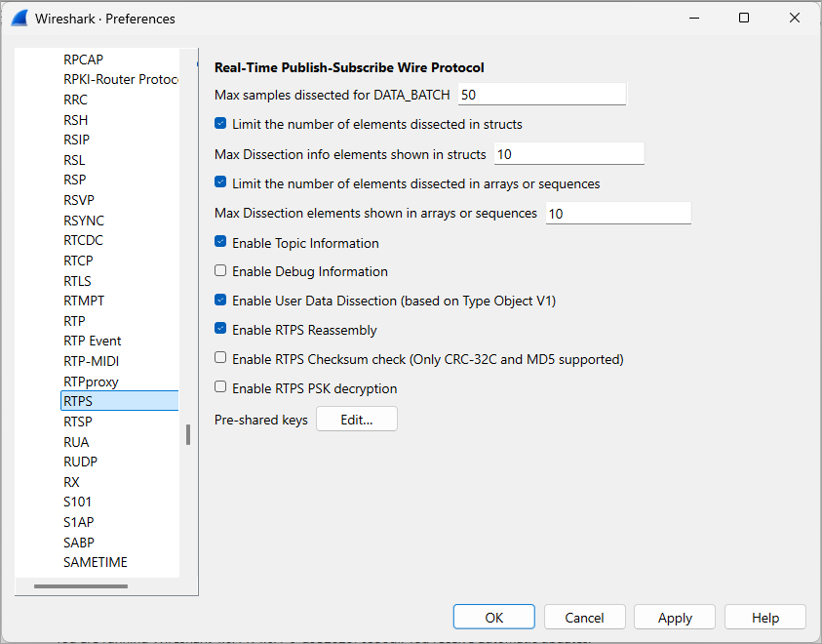
Task: Select RTCDC protocol
Action: [x=83, y=240]
